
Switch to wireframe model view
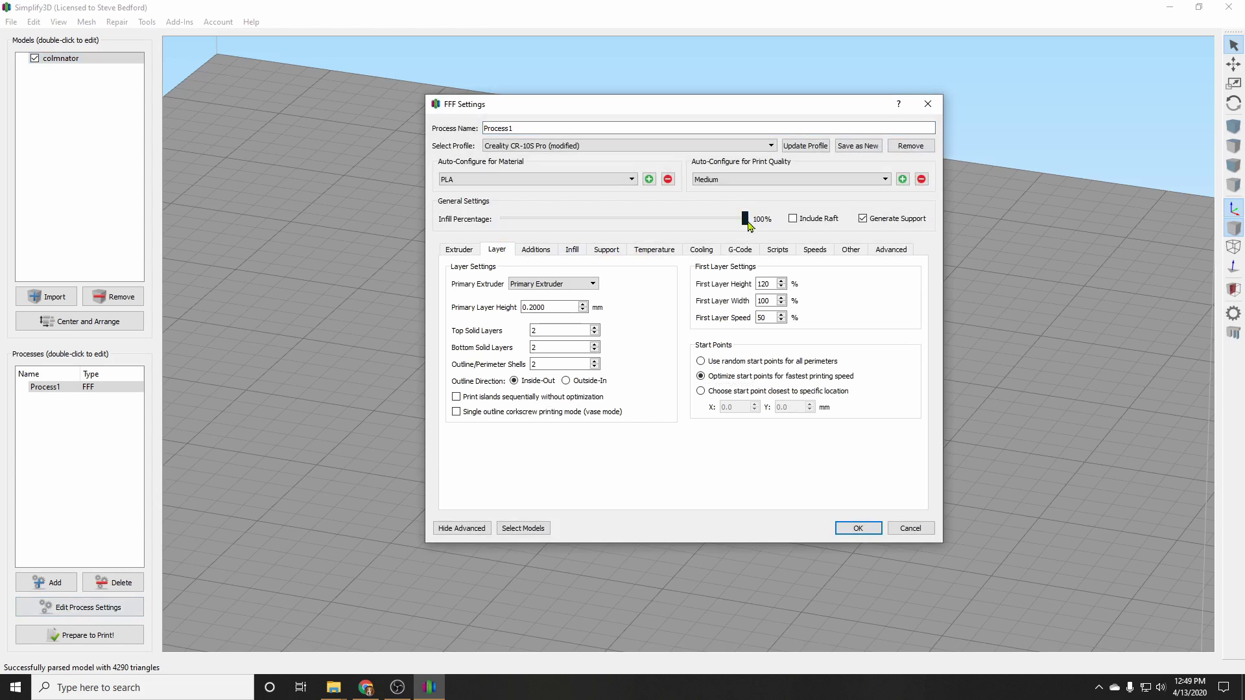[1233, 247]
